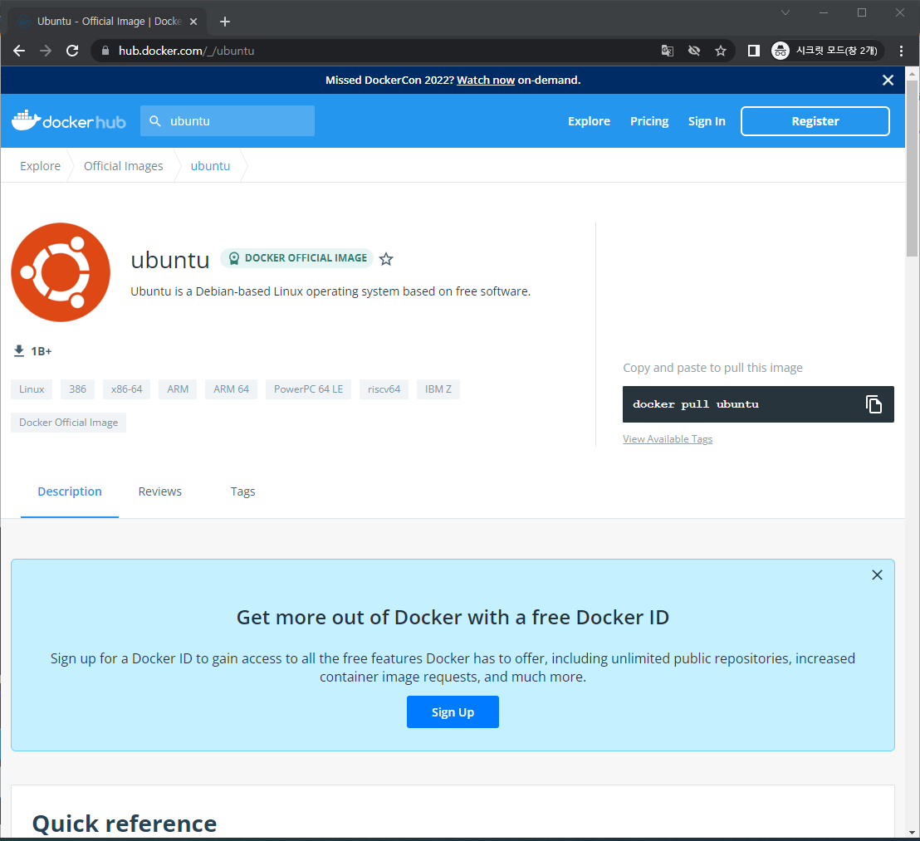Open the side panel icon
Viewport: 920px width, 841px height.
(753, 51)
